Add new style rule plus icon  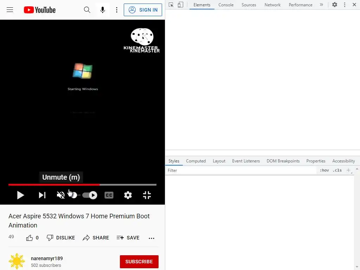coord(349,171)
